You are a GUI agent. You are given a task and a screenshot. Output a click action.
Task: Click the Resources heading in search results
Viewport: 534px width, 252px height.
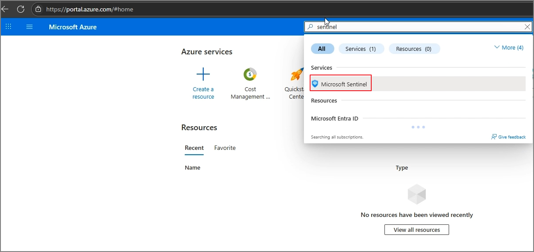point(324,100)
